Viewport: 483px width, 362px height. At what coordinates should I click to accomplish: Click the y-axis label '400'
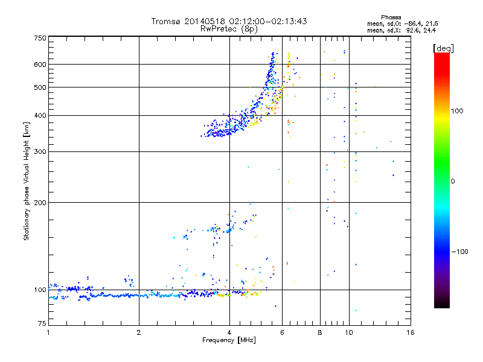coord(40,116)
